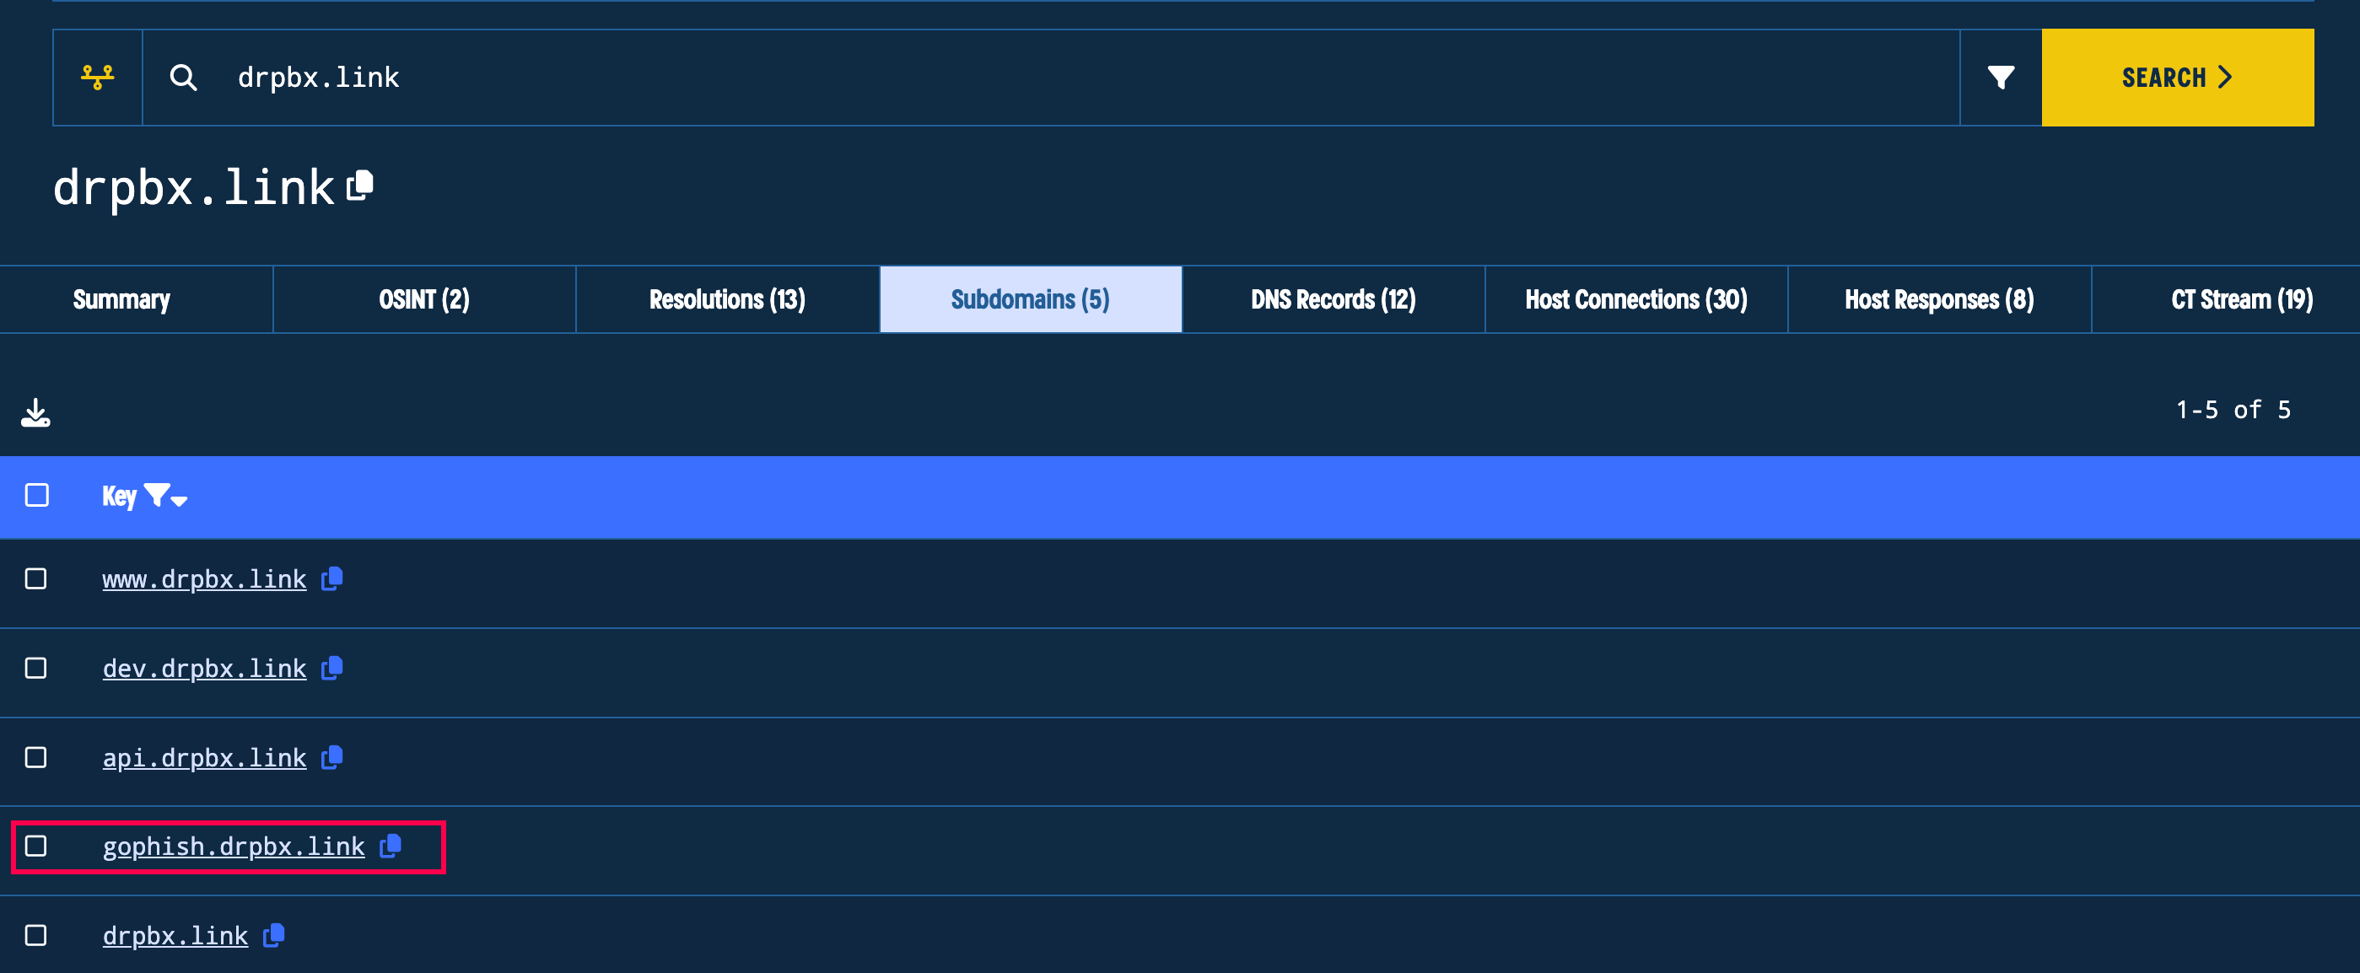Download subdomain results with download icon
This screenshot has width=2360, height=973.
tap(35, 412)
